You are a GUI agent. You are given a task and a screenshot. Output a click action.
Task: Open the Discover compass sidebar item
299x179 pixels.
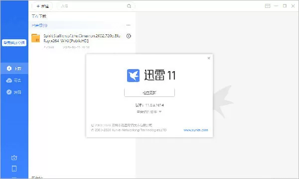click(x=13, y=92)
